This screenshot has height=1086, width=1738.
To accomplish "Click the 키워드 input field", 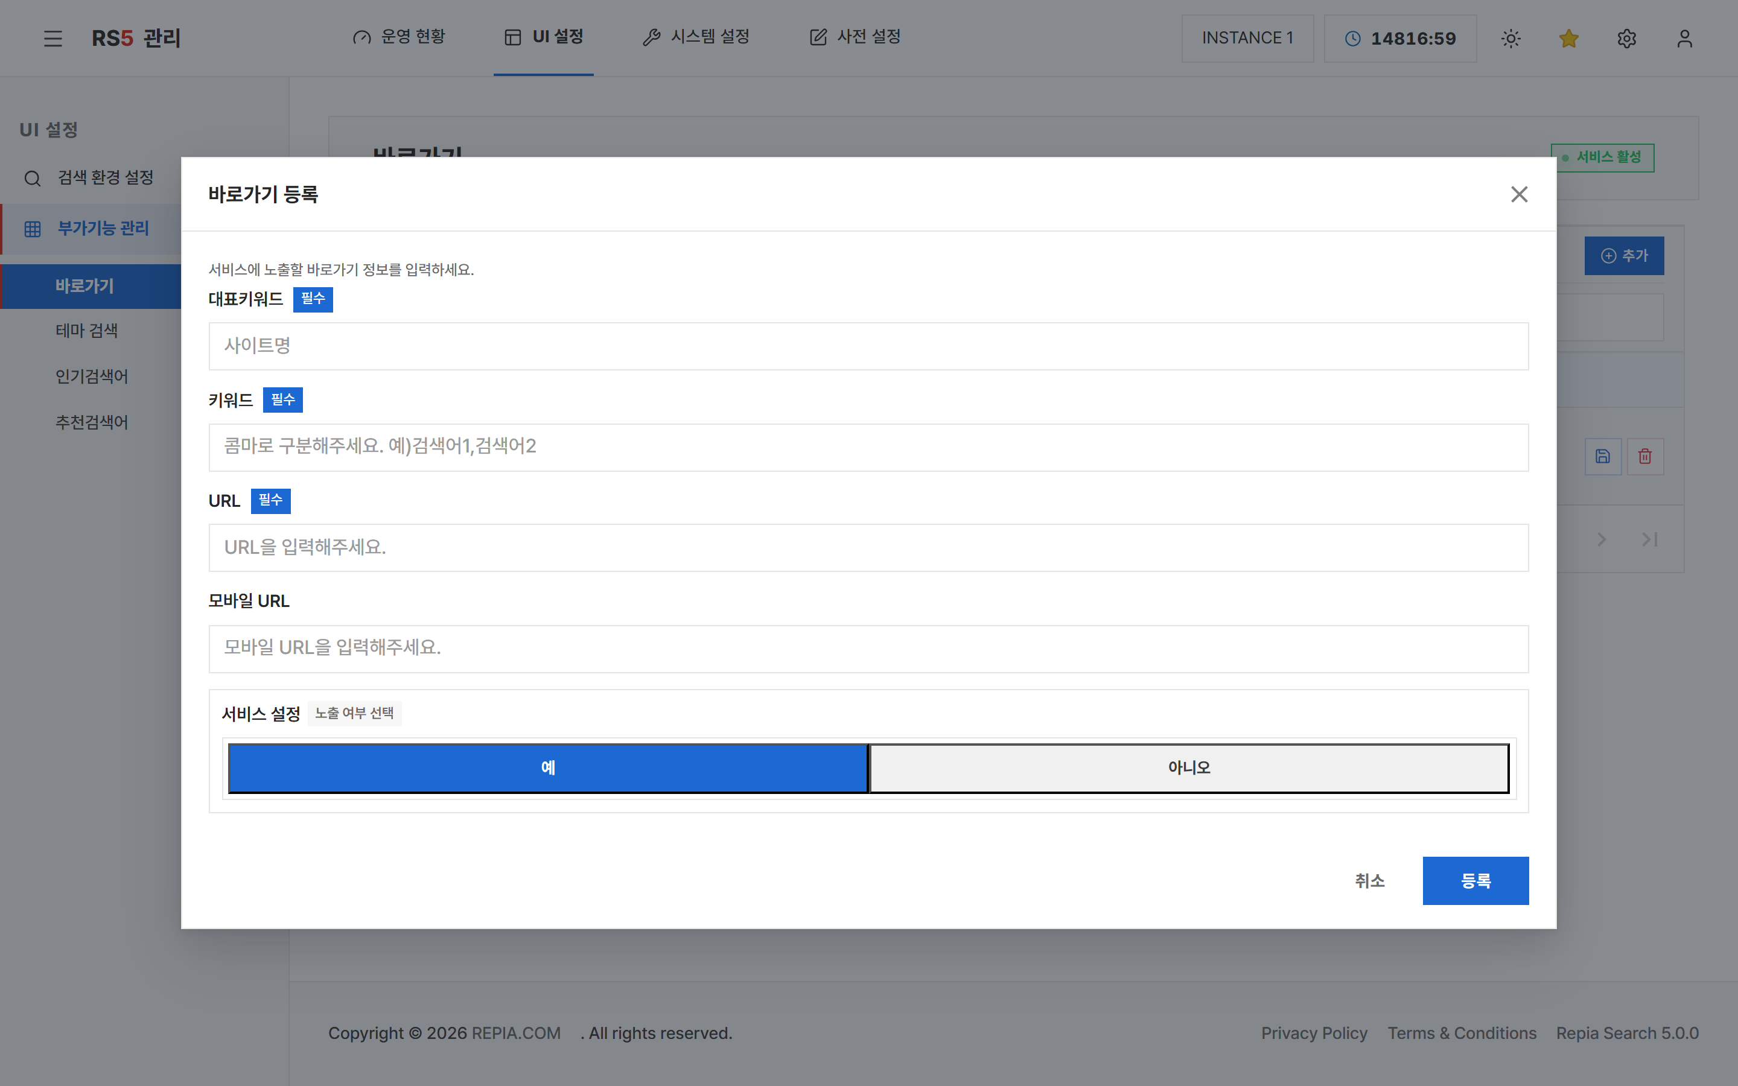I will [x=868, y=446].
